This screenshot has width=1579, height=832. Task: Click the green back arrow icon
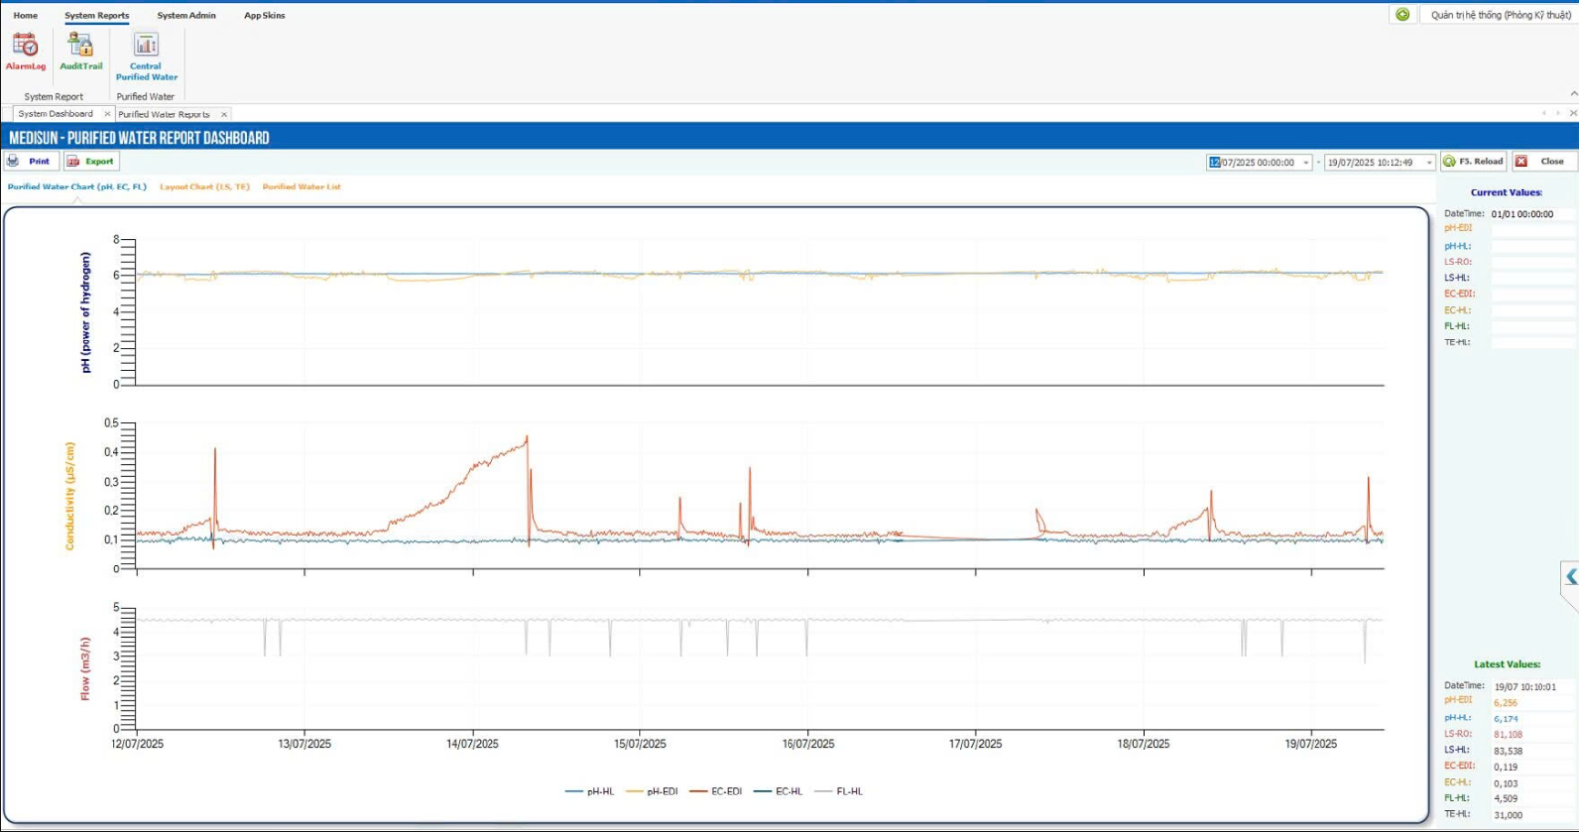[1402, 14]
